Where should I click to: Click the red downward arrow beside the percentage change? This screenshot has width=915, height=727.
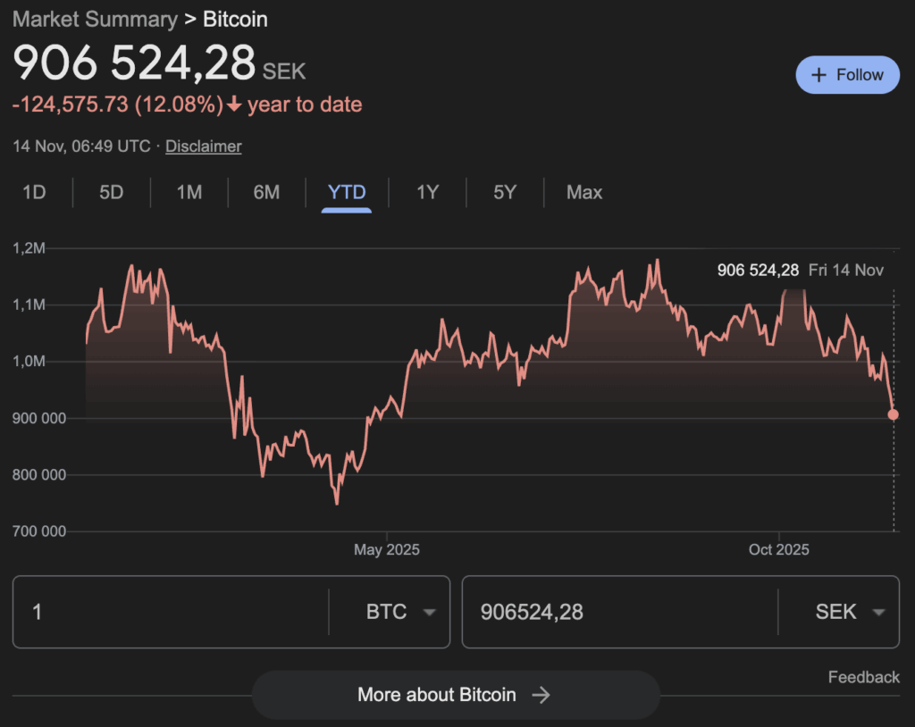[x=234, y=104]
